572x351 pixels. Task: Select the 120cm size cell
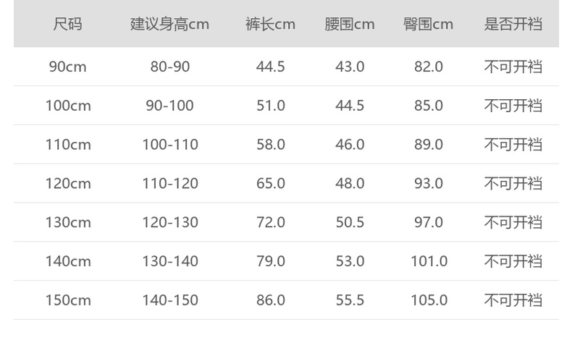click(x=68, y=183)
